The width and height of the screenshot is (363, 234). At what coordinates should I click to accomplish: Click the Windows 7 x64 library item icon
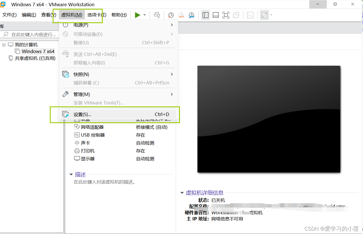[18, 51]
